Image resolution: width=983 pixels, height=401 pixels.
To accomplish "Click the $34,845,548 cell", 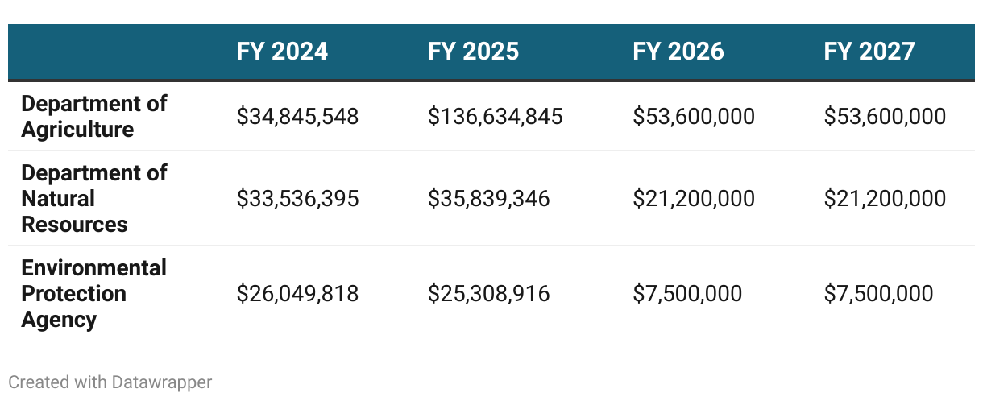I will (x=297, y=117).
